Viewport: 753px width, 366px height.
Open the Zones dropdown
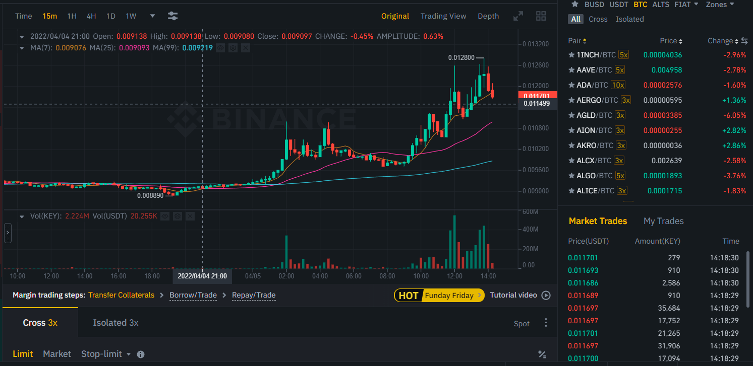coord(720,4)
